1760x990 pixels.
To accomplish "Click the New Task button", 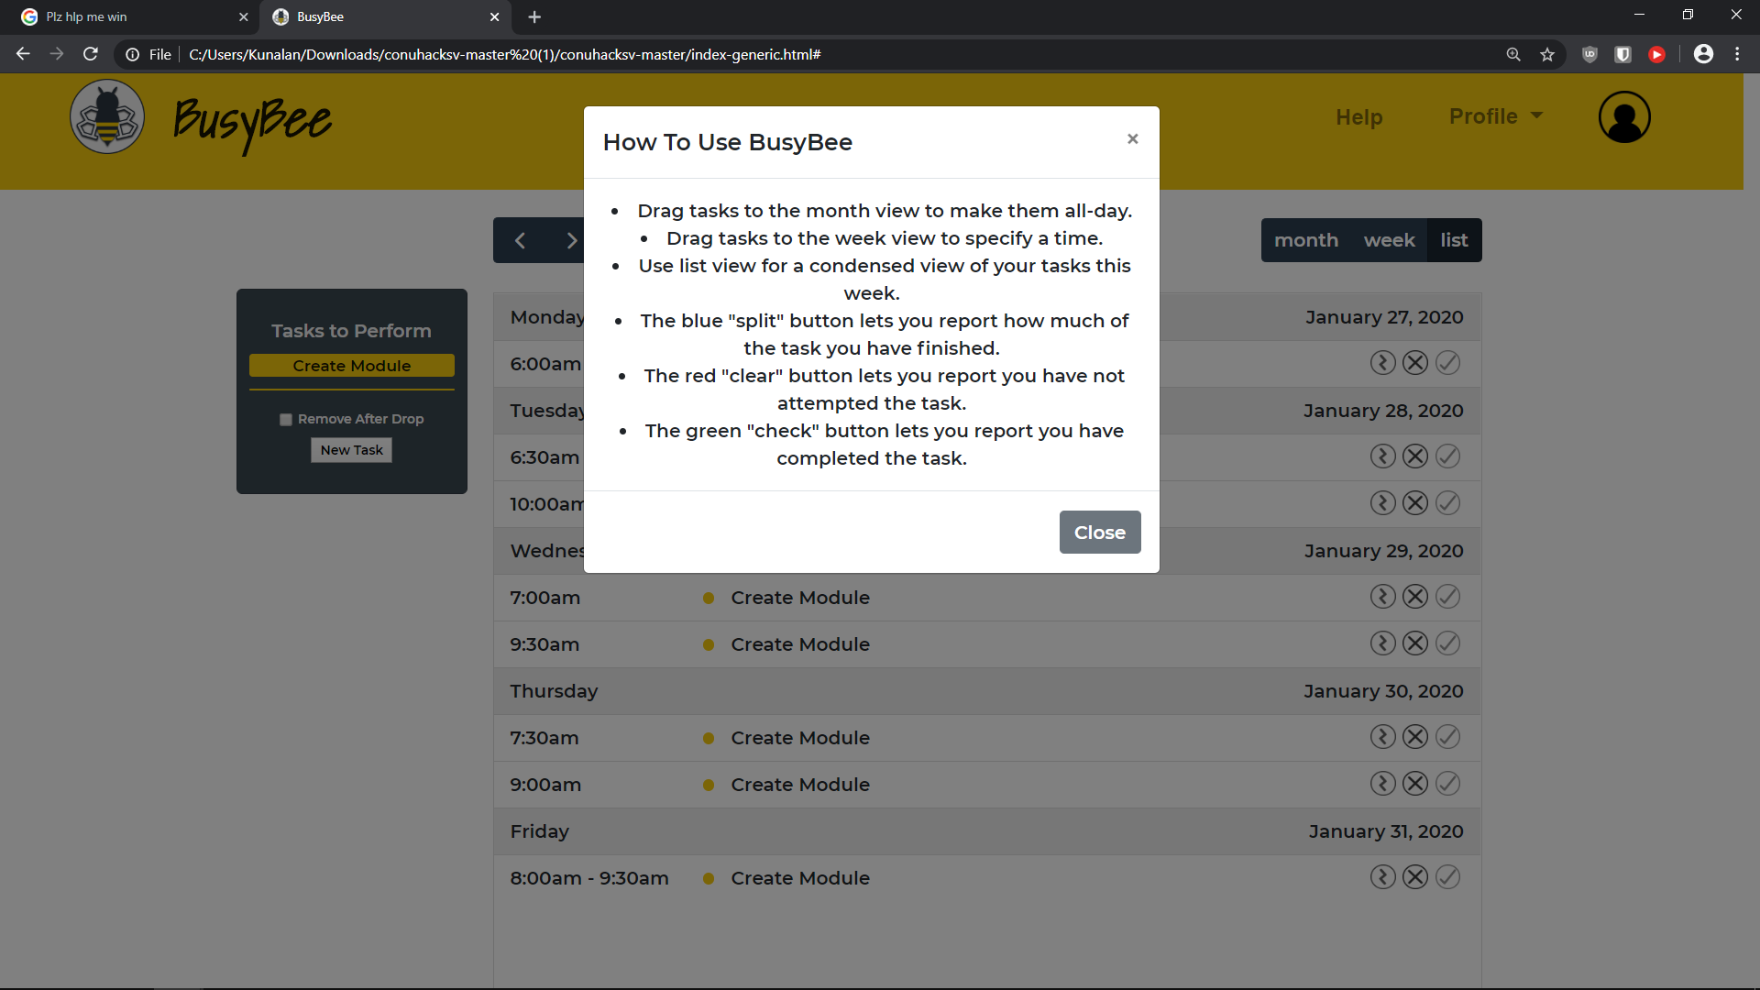I will pyautogui.click(x=351, y=450).
